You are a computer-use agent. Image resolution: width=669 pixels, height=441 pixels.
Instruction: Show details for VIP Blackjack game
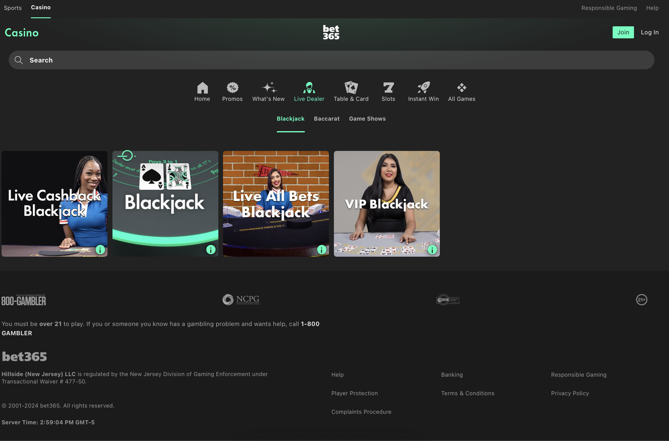click(x=432, y=249)
